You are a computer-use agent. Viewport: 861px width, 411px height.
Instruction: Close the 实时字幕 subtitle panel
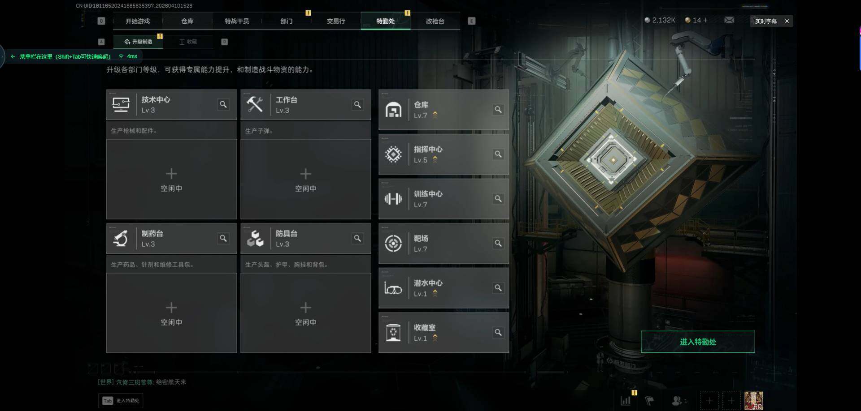787,21
